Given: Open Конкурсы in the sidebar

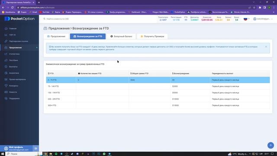Looking at the screenshot, I should click(x=13, y=86).
